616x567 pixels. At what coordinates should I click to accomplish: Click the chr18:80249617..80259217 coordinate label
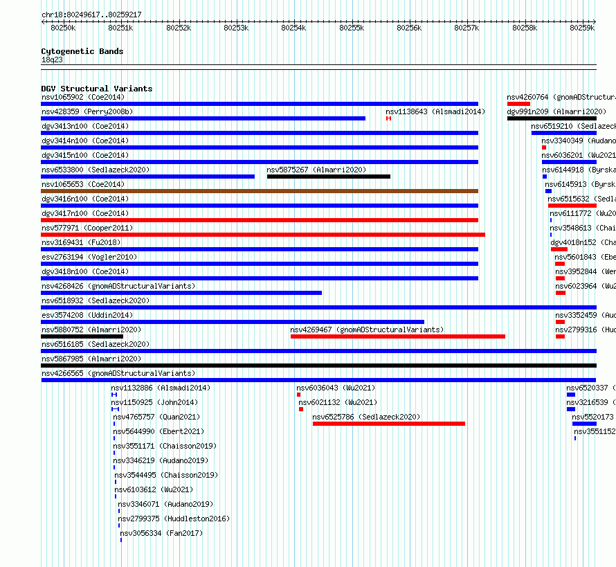pos(91,15)
